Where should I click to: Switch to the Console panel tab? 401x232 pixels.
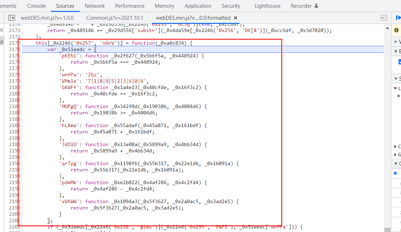pyautogui.click(x=36, y=6)
